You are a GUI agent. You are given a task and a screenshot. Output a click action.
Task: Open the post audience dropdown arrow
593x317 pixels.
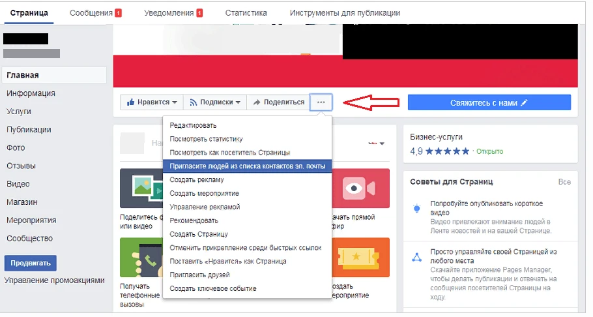(x=382, y=143)
